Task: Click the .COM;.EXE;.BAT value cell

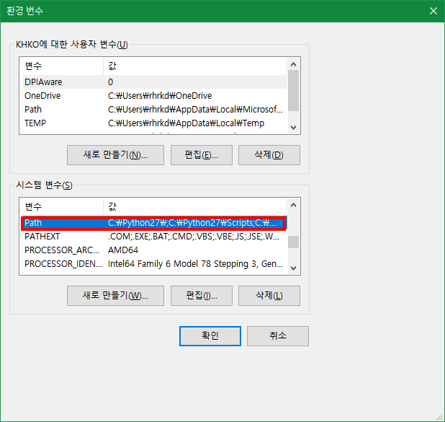Action: (x=194, y=237)
